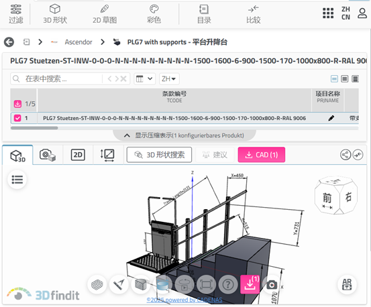Fit model to view frame
Viewport: 371px width, 307px height.
(206, 285)
